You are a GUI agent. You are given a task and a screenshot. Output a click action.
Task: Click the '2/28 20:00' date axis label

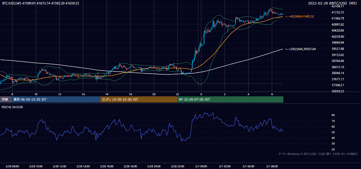[x=154, y=166]
